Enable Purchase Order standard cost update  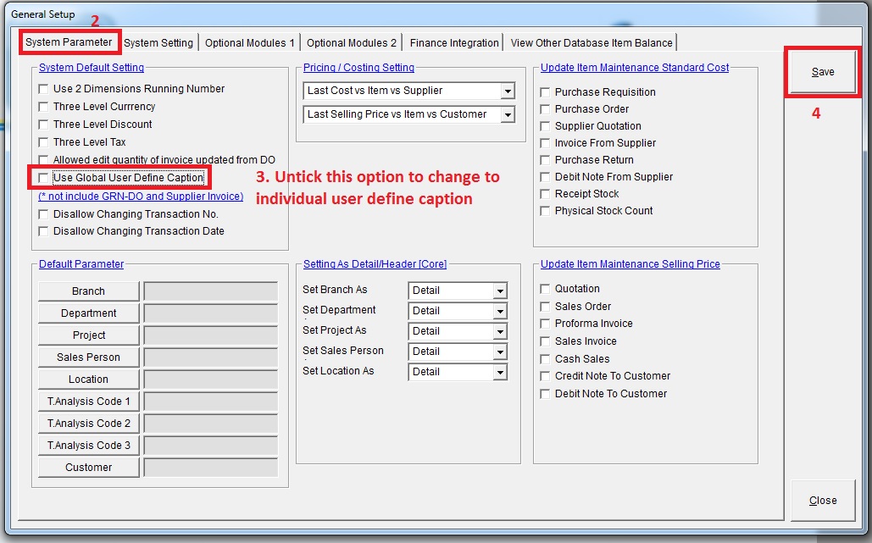pyautogui.click(x=545, y=109)
